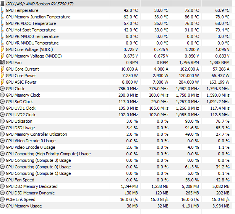Select the GPU D3D Usage label
235x214 pixels.
click(x=20, y=128)
